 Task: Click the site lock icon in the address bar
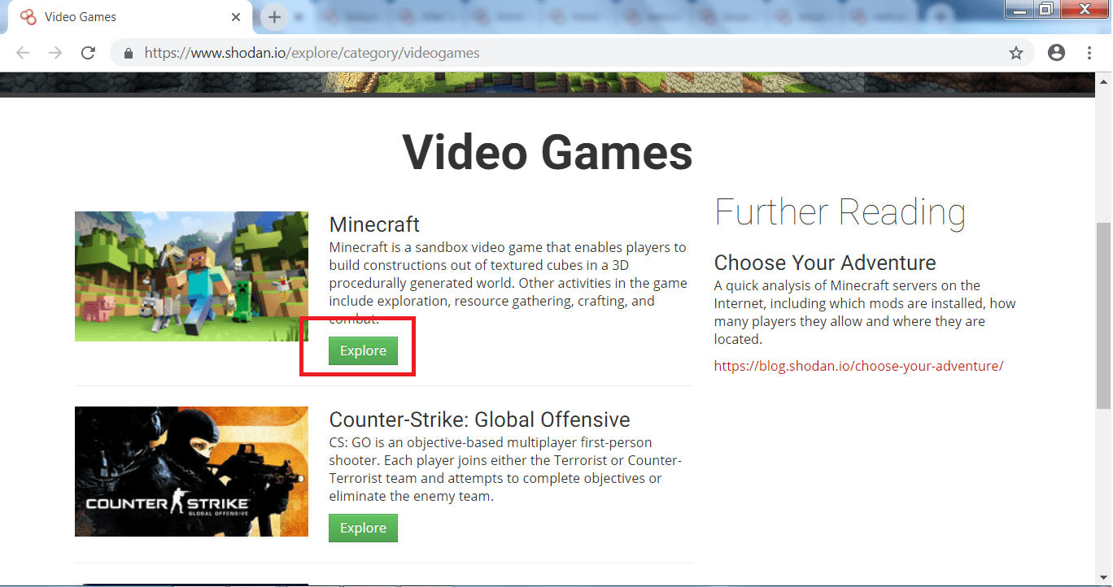coord(128,53)
